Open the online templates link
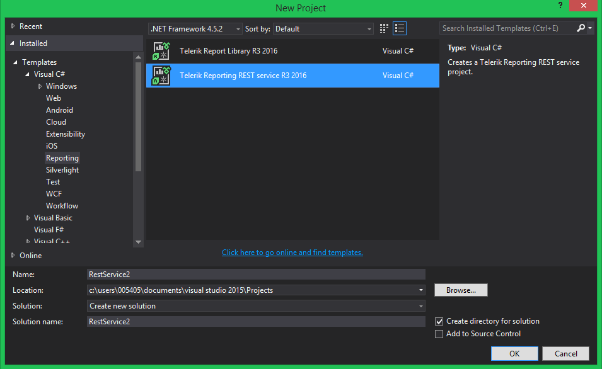 (x=292, y=253)
